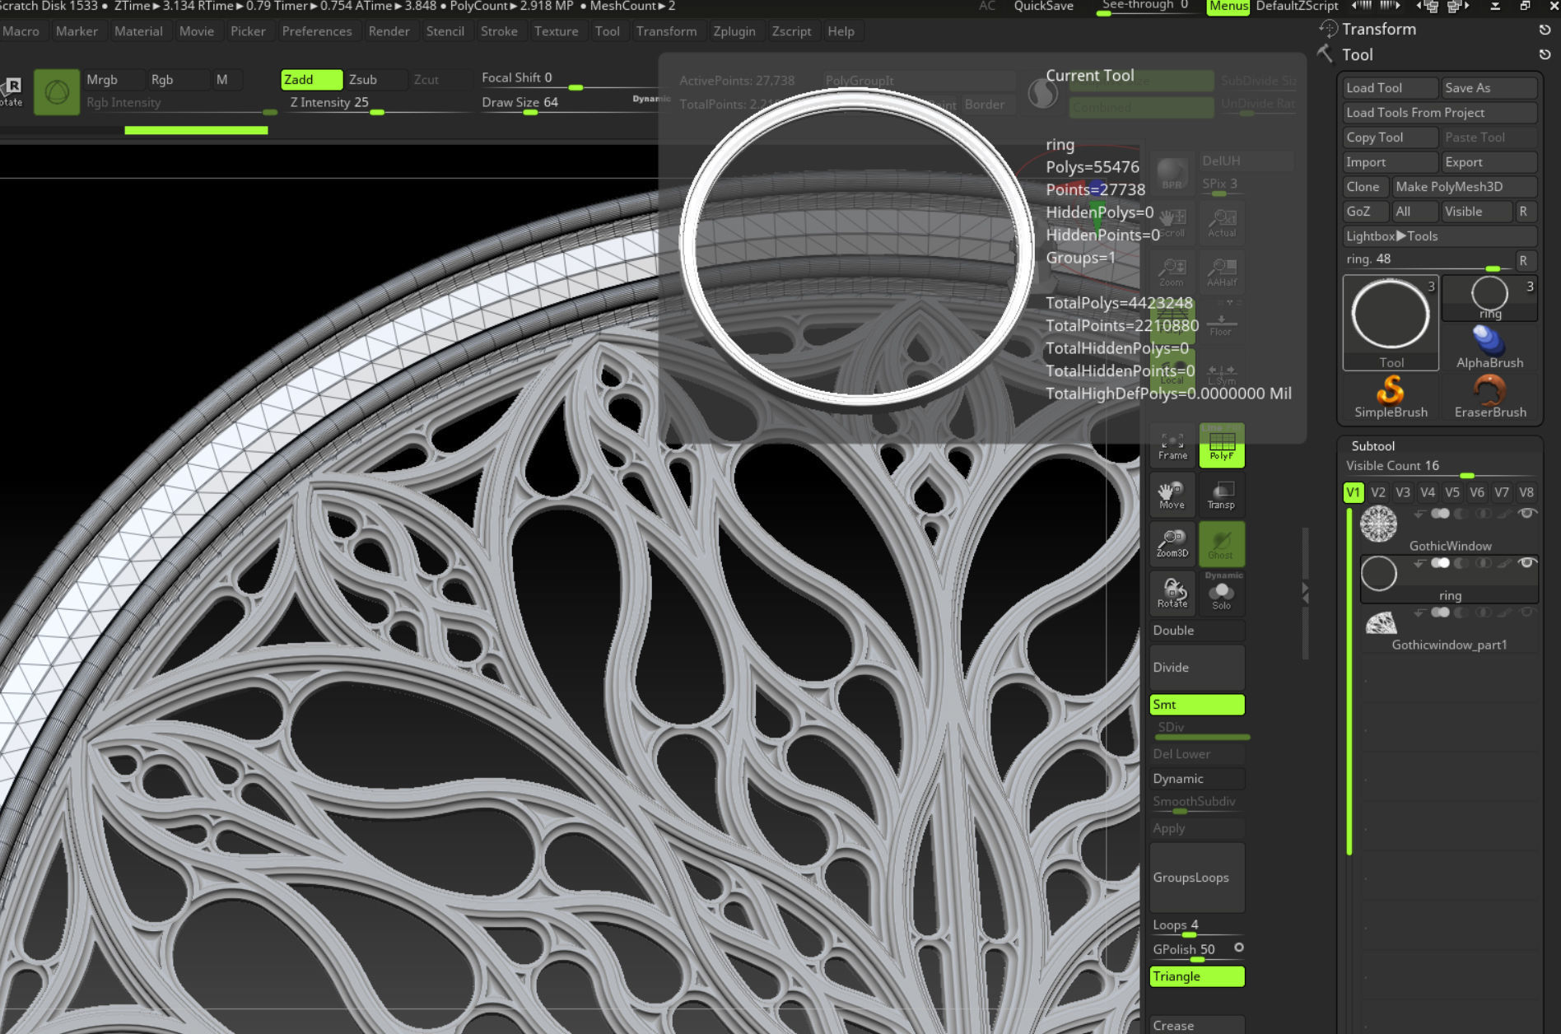This screenshot has height=1034, width=1561.
Task: Collapse the Transform palette title
Action: 1379,29
